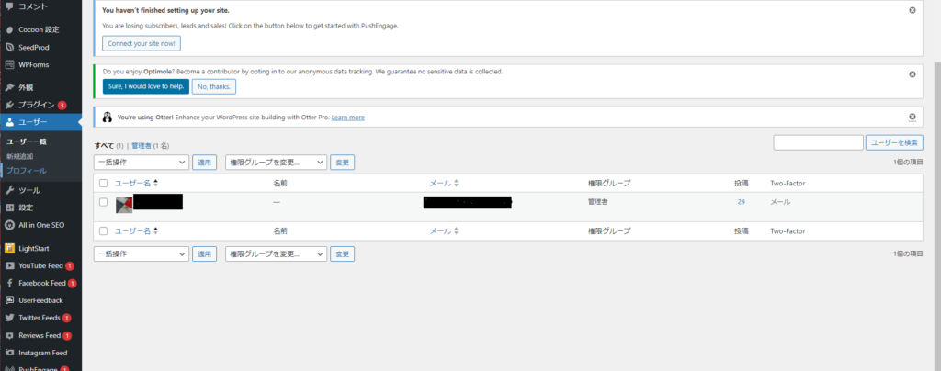The height and width of the screenshot is (371, 941).
Task: Click the No, thanks. button
Action: (x=214, y=87)
